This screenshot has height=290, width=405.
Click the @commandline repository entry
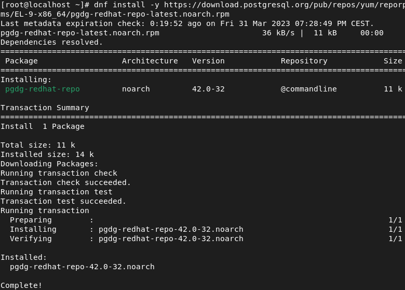pyautogui.click(x=308, y=89)
